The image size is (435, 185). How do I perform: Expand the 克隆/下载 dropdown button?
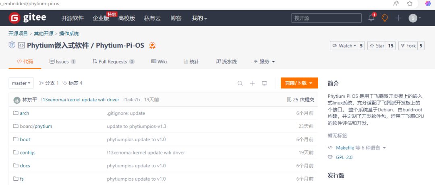[x=299, y=83]
